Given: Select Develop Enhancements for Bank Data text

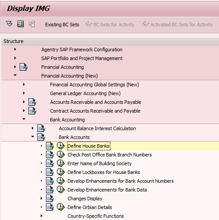Looking at the screenshot, I should 107,190.
